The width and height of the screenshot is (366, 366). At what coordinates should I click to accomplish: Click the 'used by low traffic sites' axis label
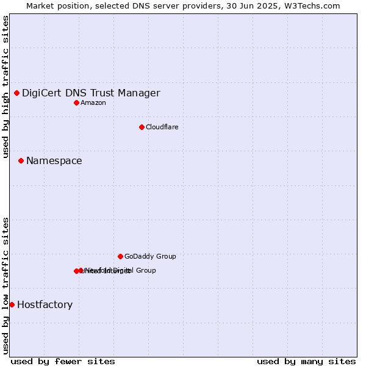[5, 286]
